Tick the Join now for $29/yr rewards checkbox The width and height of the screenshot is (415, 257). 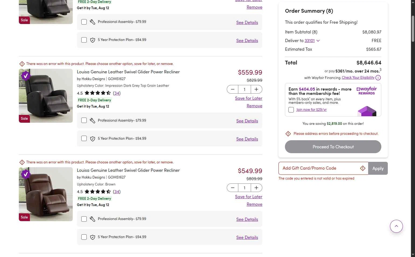click(291, 110)
